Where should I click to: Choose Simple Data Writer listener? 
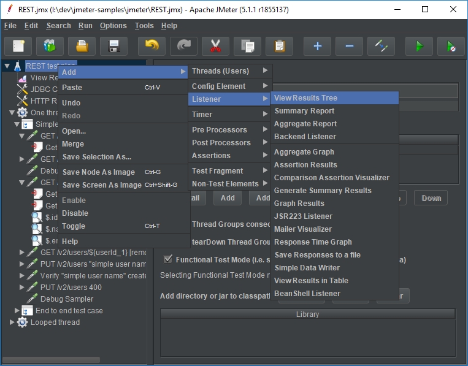point(334,267)
